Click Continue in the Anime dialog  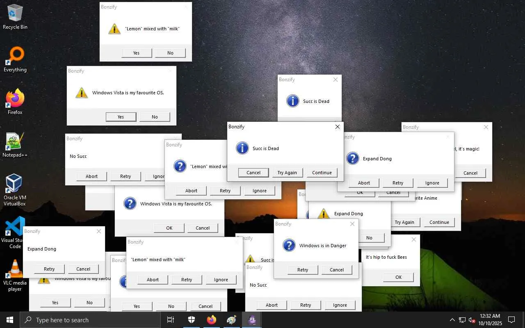pos(439,222)
